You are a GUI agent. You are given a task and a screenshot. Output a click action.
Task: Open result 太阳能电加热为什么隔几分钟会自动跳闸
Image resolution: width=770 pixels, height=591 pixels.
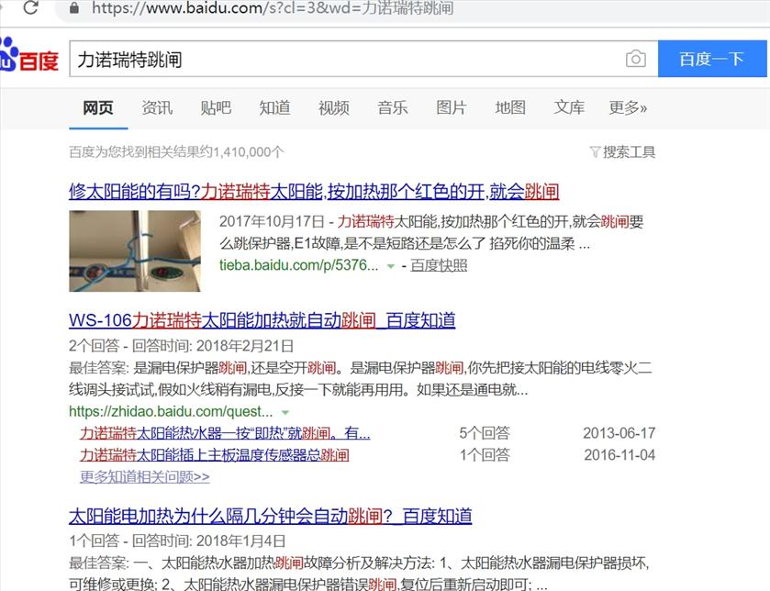270,516
